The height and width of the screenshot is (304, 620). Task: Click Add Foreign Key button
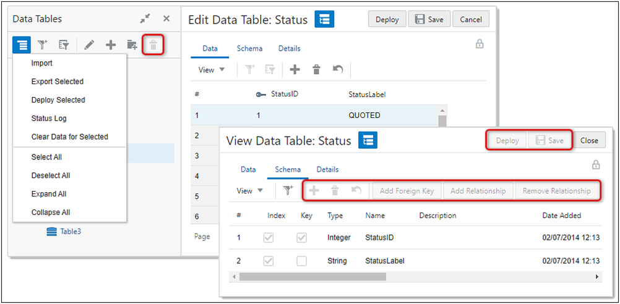[x=407, y=191]
